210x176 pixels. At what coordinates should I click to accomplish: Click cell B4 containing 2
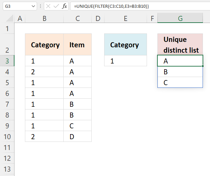coord(44,72)
